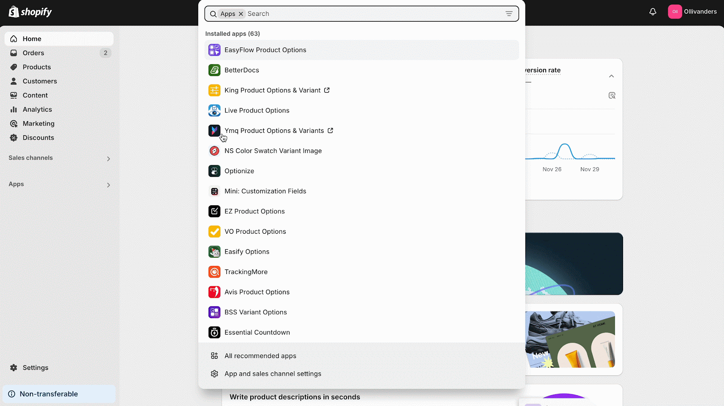Select Essential Countdown app name
The width and height of the screenshot is (724, 406).
point(257,332)
